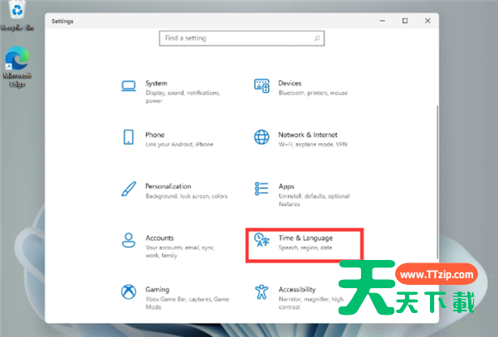
Task: Select the Personalization category title
Action: coord(168,186)
